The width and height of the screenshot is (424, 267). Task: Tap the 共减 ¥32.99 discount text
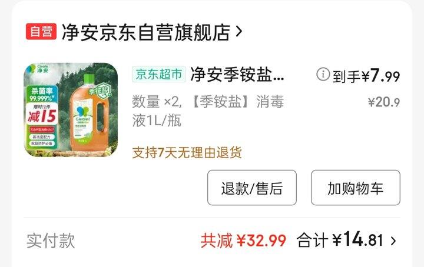coord(243,241)
